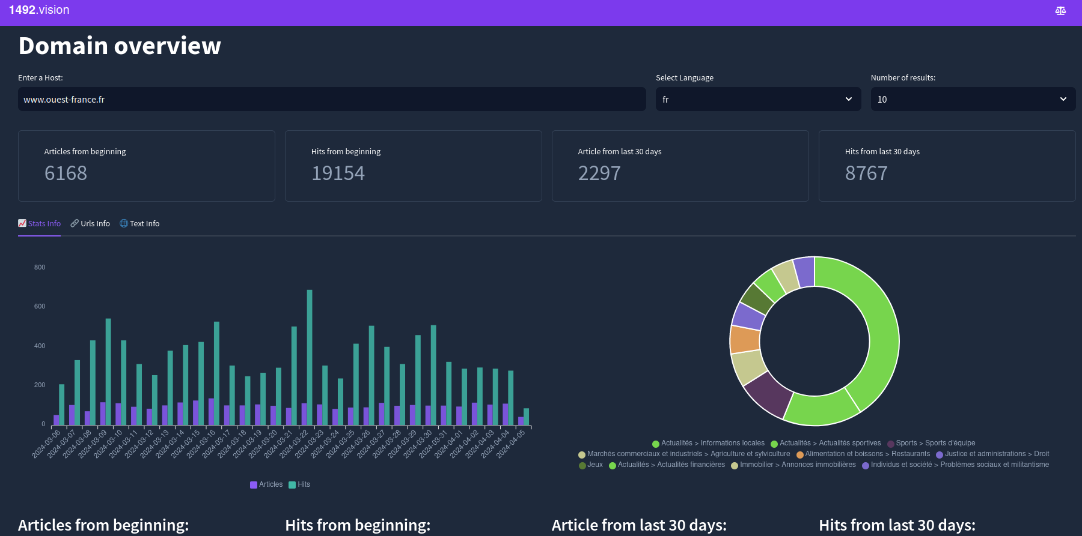Select the Jeux legend item

click(x=591, y=465)
